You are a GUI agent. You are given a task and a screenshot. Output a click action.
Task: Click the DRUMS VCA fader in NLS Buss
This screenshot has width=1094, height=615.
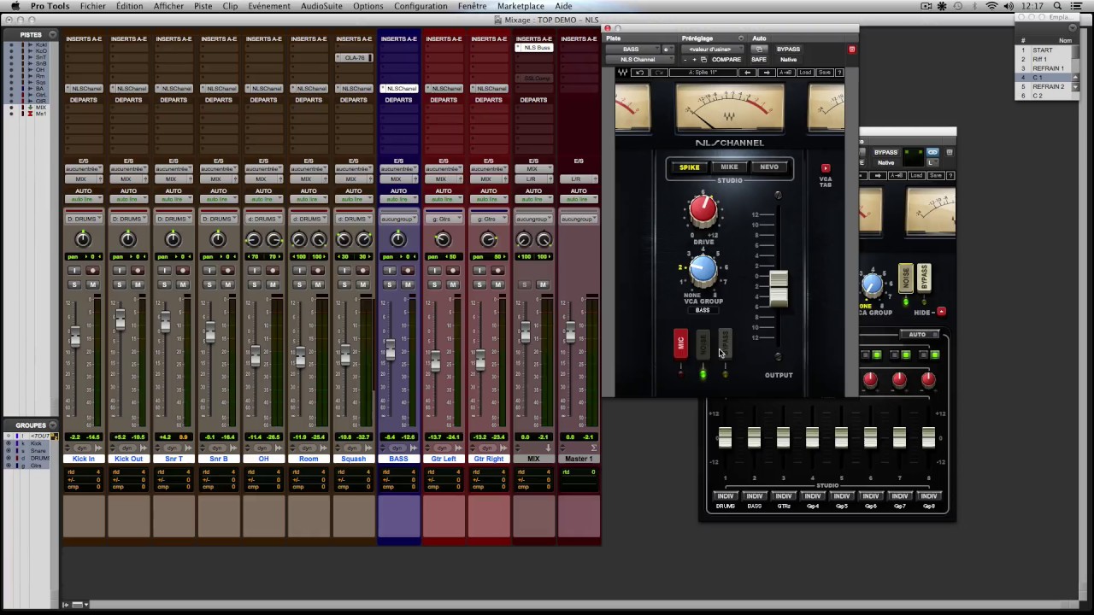point(725,437)
